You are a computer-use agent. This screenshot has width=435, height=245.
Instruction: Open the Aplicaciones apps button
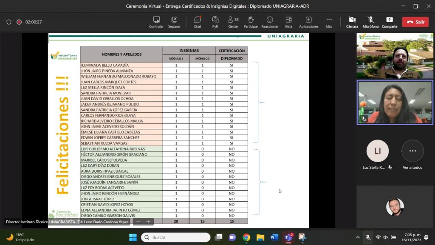click(x=308, y=22)
